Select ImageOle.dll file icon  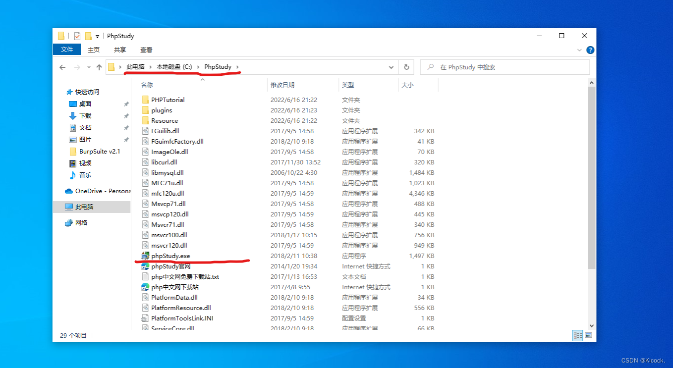pos(145,152)
